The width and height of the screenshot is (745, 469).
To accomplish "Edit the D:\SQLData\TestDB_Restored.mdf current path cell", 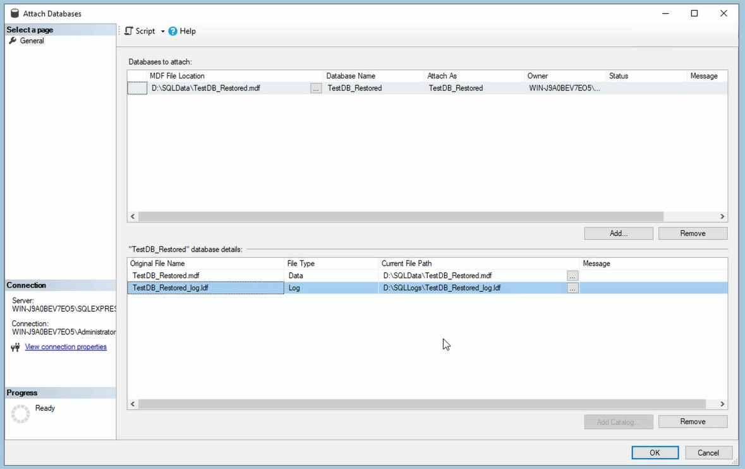I will 473,276.
